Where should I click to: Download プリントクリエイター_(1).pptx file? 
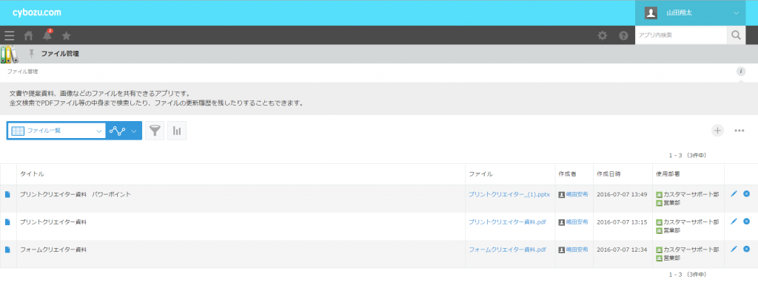[x=509, y=194]
